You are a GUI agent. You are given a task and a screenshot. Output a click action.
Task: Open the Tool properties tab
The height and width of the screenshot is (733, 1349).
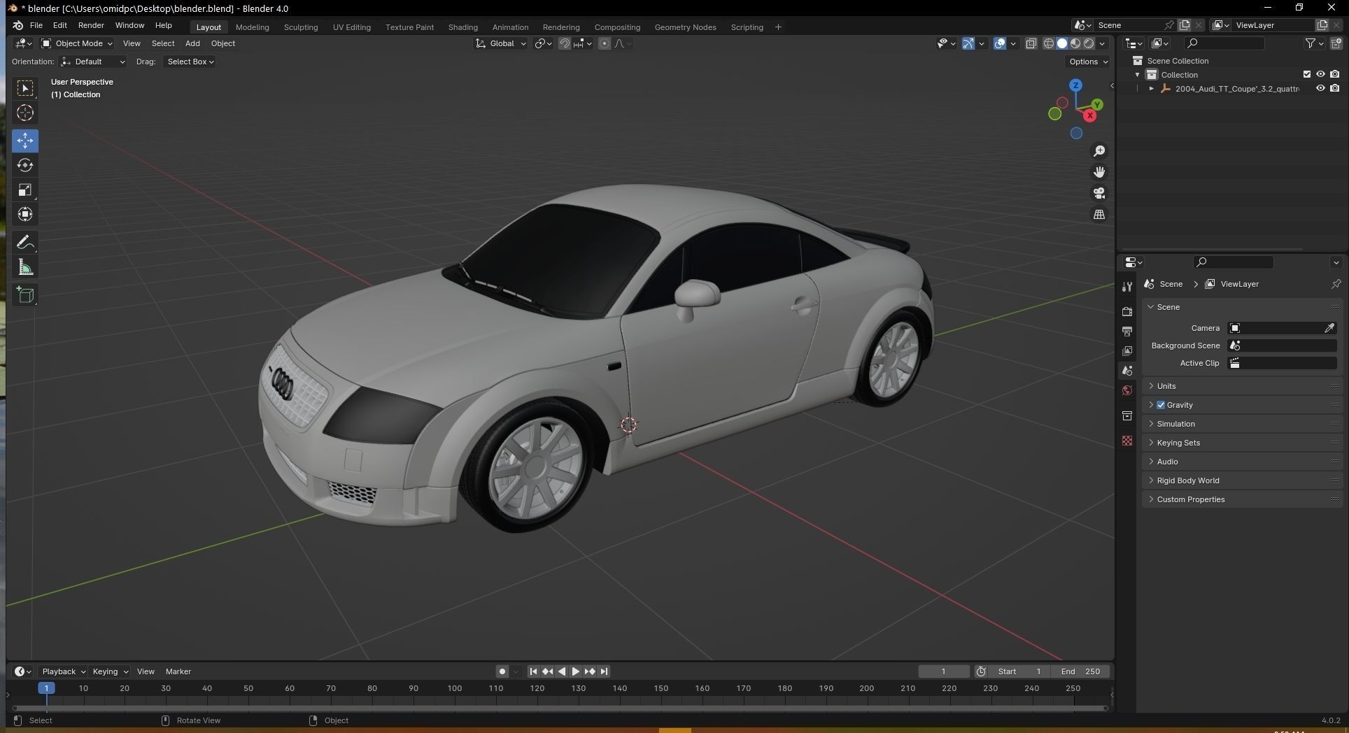1126,287
